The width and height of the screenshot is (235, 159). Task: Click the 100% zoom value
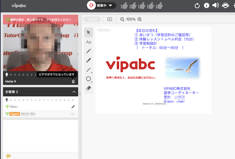point(131,19)
